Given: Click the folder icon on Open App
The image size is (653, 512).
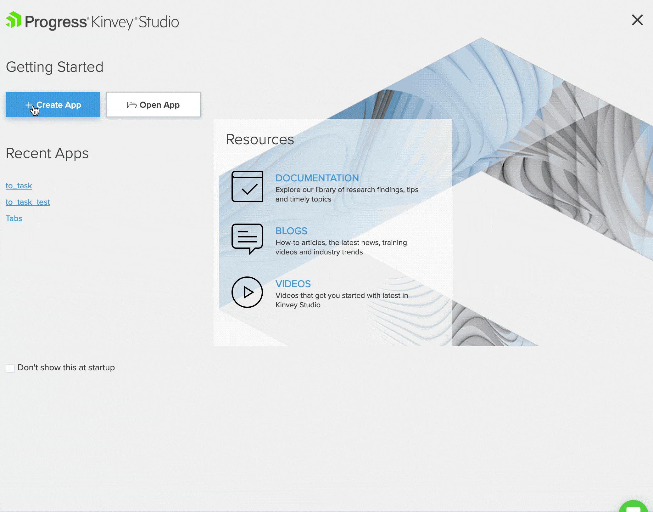Looking at the screenshot, I should (x=131, y=105).
